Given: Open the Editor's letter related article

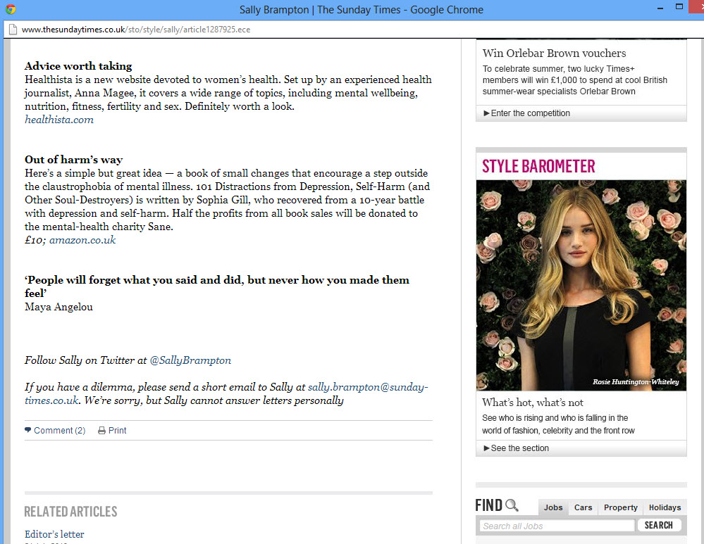Looking at the screenshot, I should pyautogui.click(x=54, y=534).
